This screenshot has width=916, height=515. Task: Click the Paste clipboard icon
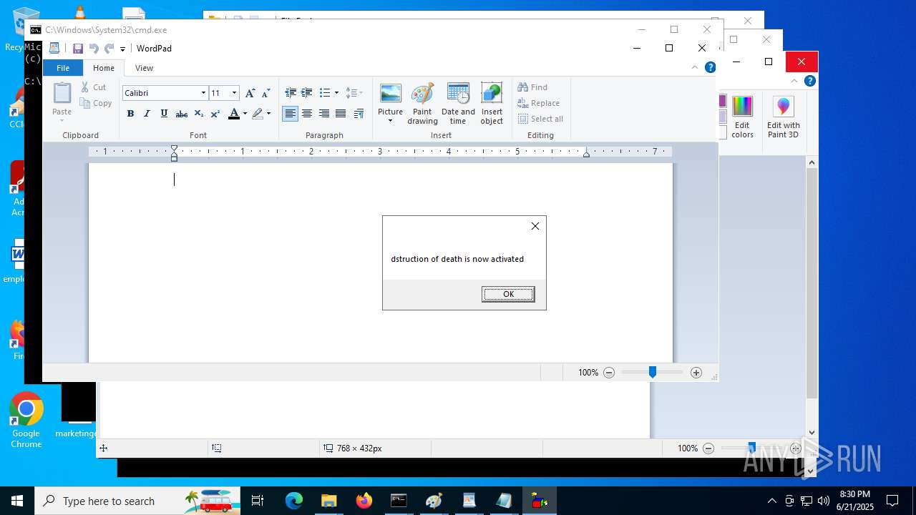[62, 93]
